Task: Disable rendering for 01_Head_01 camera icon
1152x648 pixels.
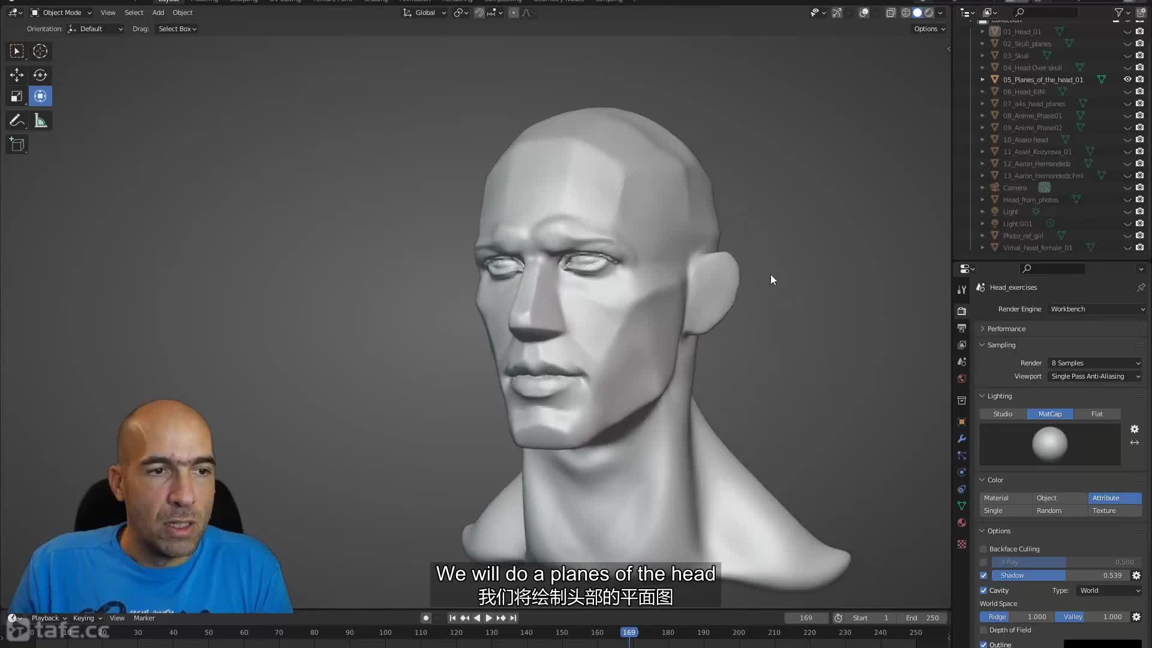Action: pyautogui.click(x=1139, y=31)
